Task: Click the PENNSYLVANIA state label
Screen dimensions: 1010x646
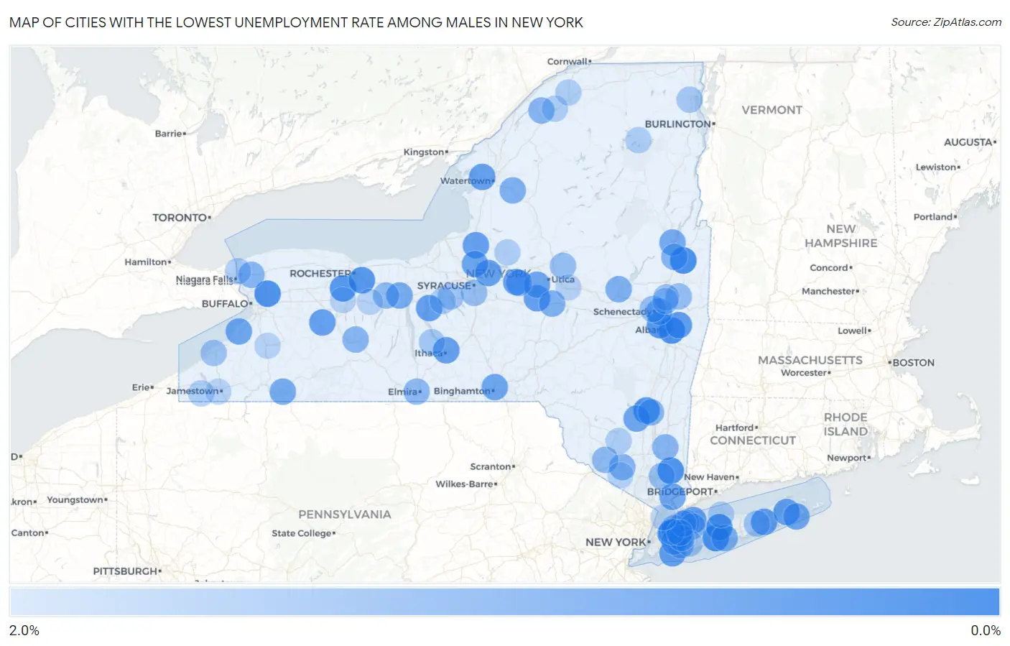Action: pos(345,515)
